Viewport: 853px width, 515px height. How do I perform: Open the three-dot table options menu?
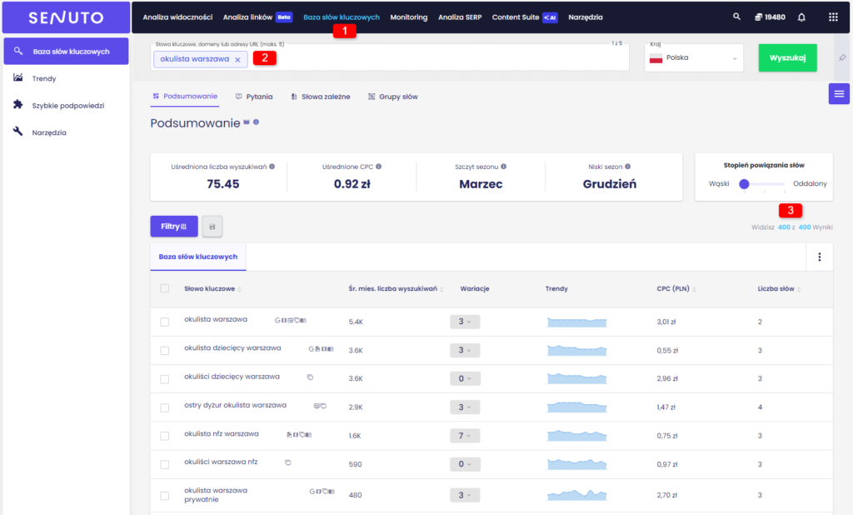820,257
